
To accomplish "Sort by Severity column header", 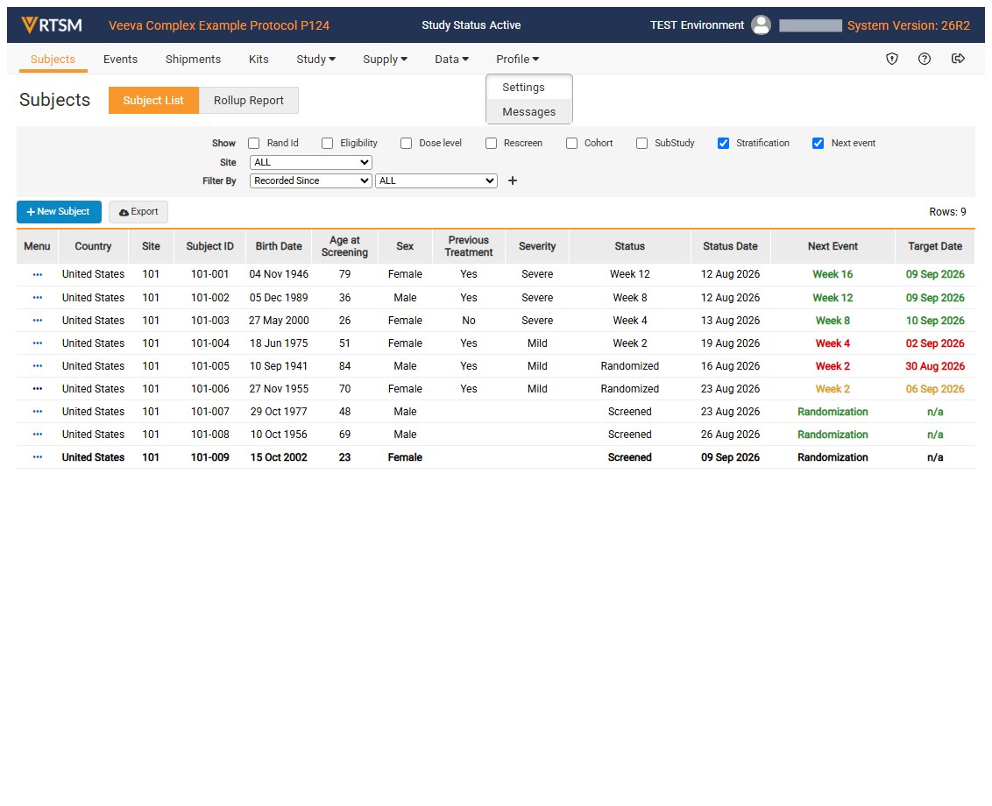I will click(x=537, y=246).
